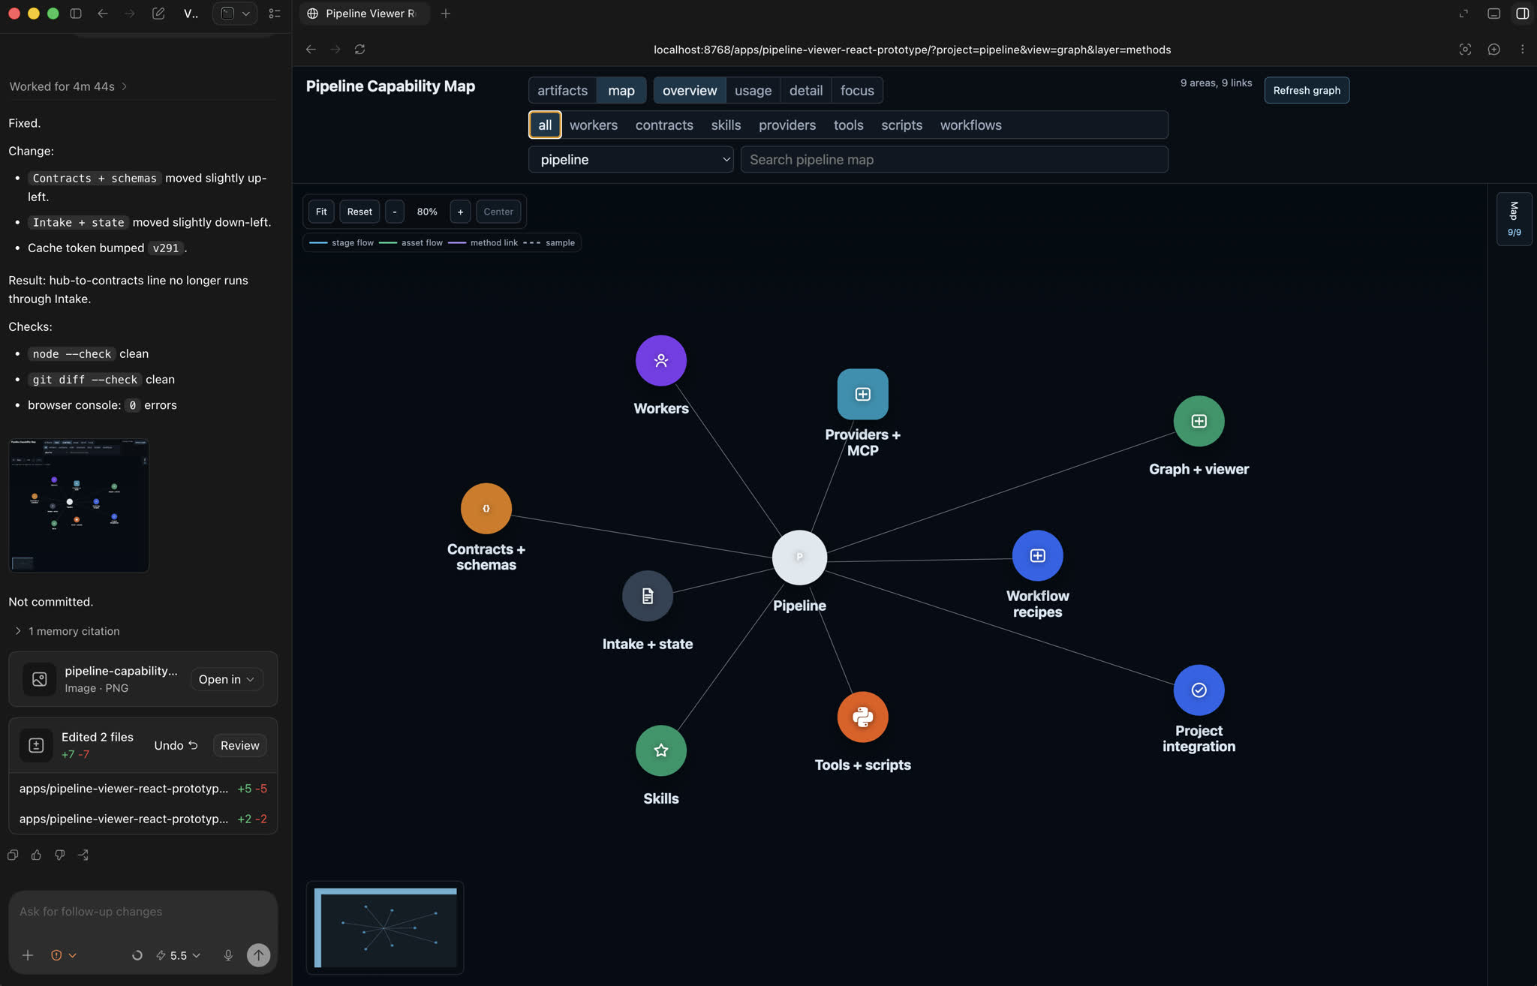Reload the browser page
Viewport: 1537px width, 986px height.
(x=359, y=50)
